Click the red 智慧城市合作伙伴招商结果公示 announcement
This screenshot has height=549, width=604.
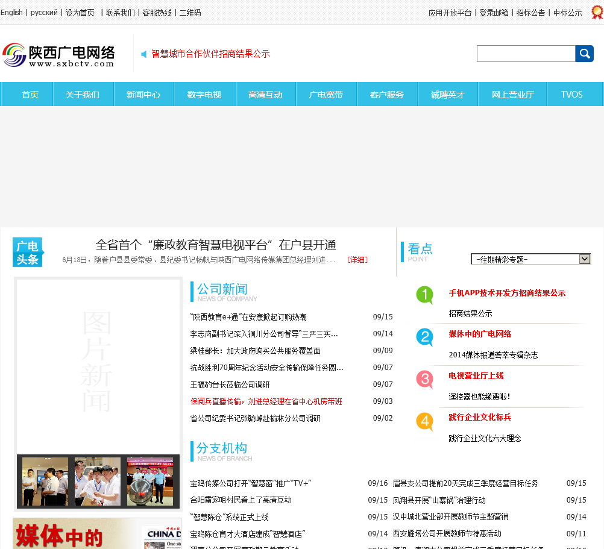pyautogui.click(x=210, y=54)
